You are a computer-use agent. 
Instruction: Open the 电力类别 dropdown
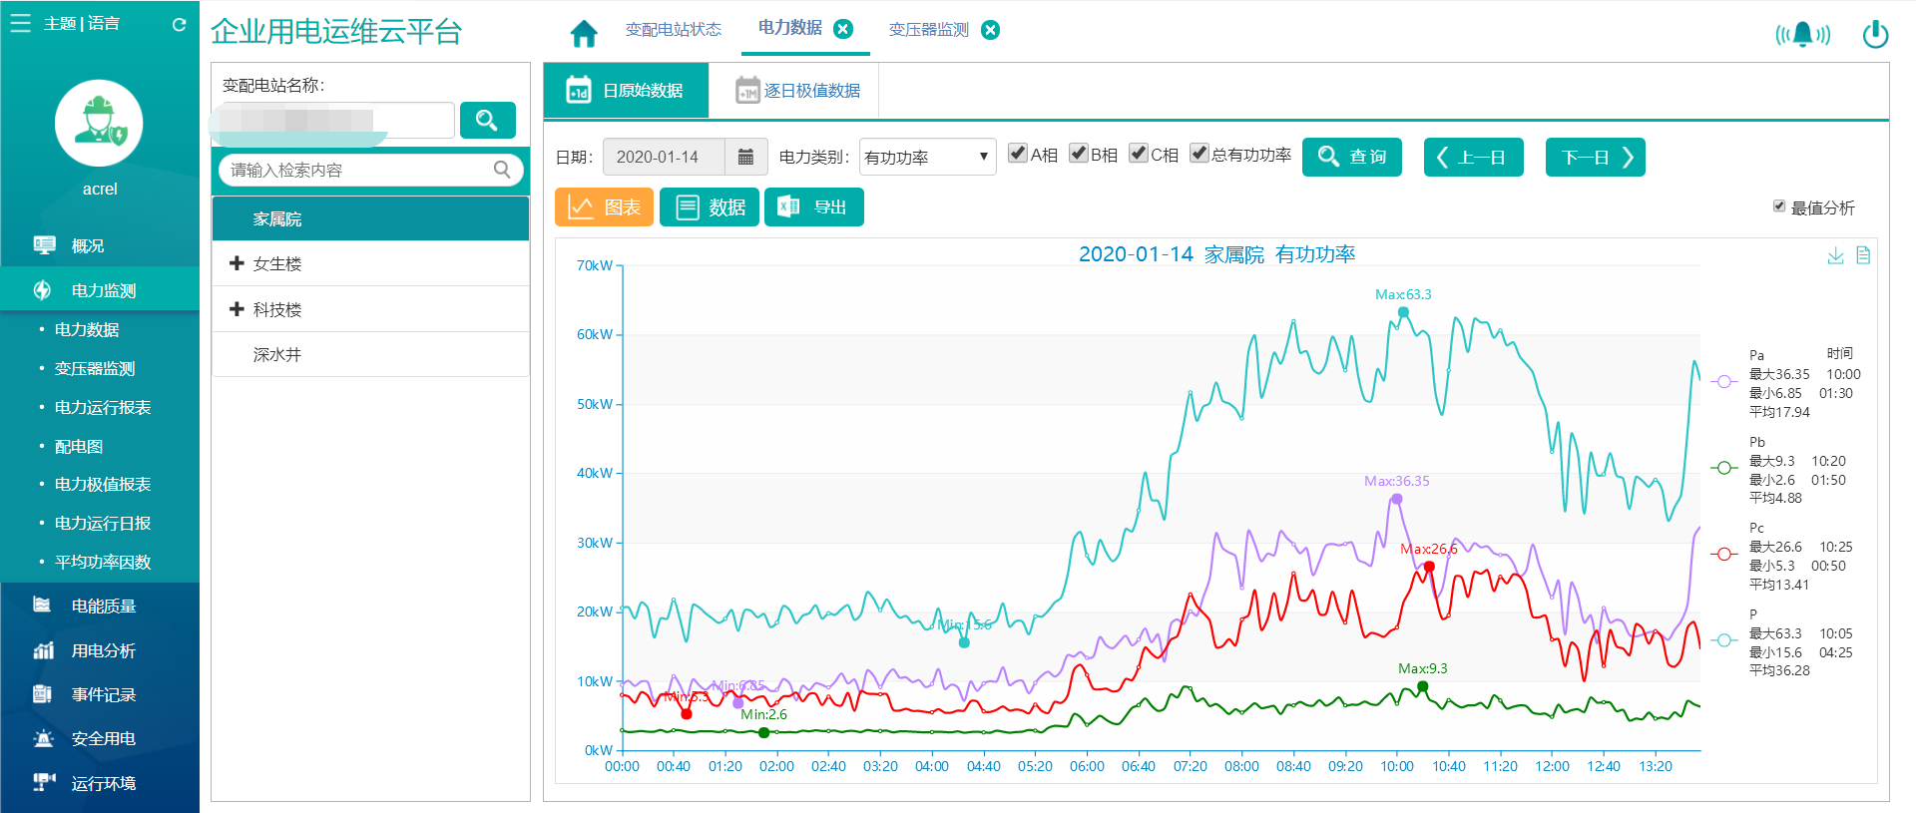927,157
